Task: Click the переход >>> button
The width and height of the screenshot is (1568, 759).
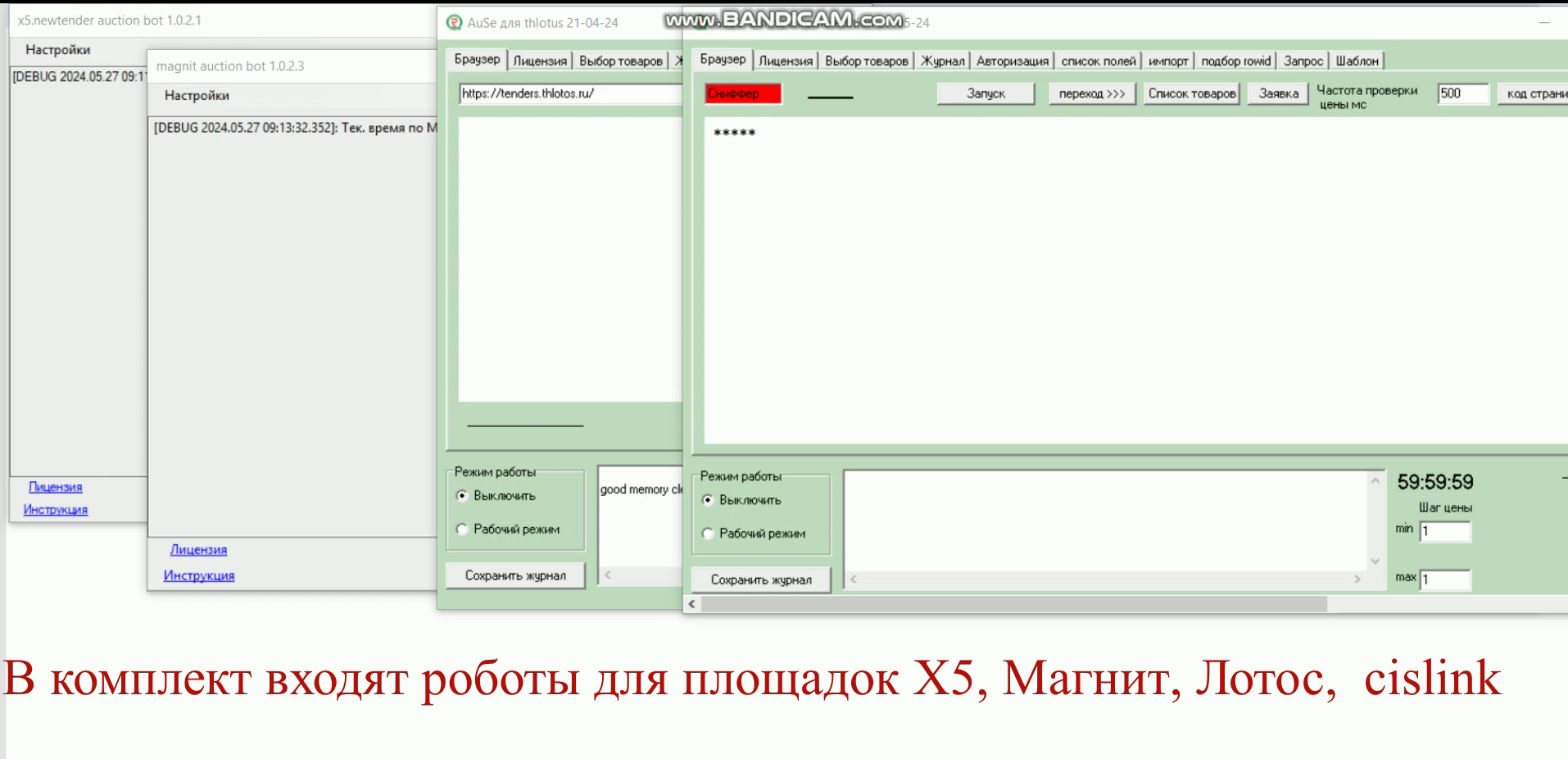Action: tap(1092, 93)
